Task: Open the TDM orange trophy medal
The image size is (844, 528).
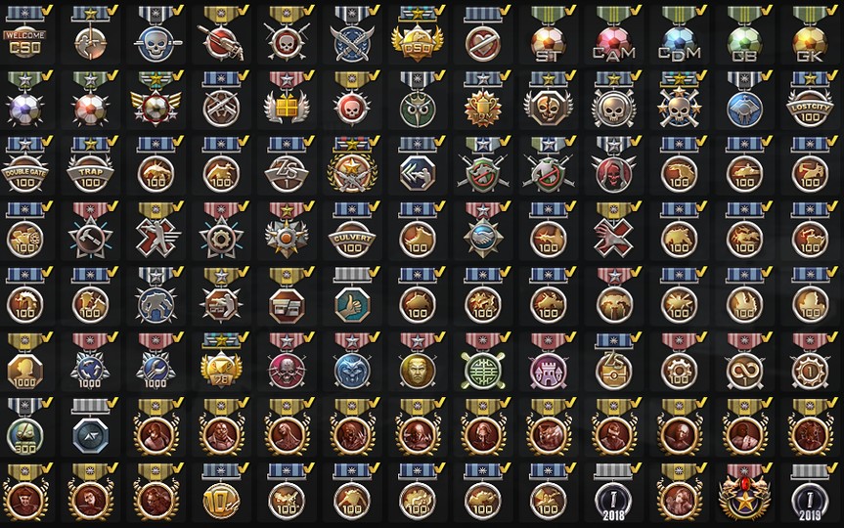Action: (483, 100)
